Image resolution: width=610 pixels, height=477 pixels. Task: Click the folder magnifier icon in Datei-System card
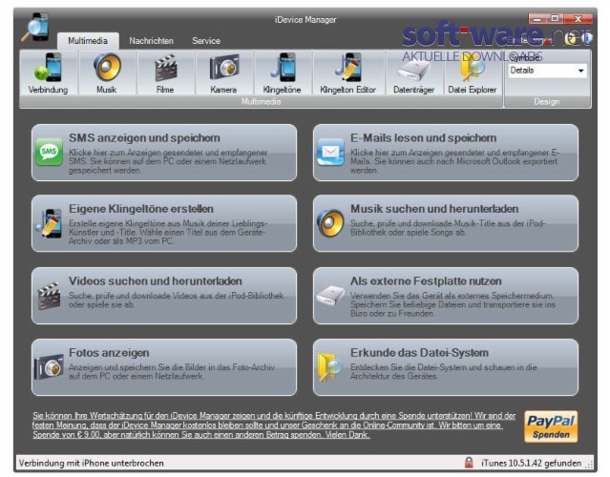[x=330, y=367]
